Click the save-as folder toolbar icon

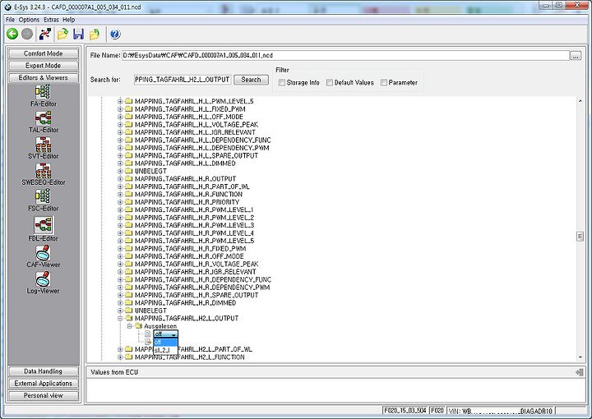click(95, 35)
